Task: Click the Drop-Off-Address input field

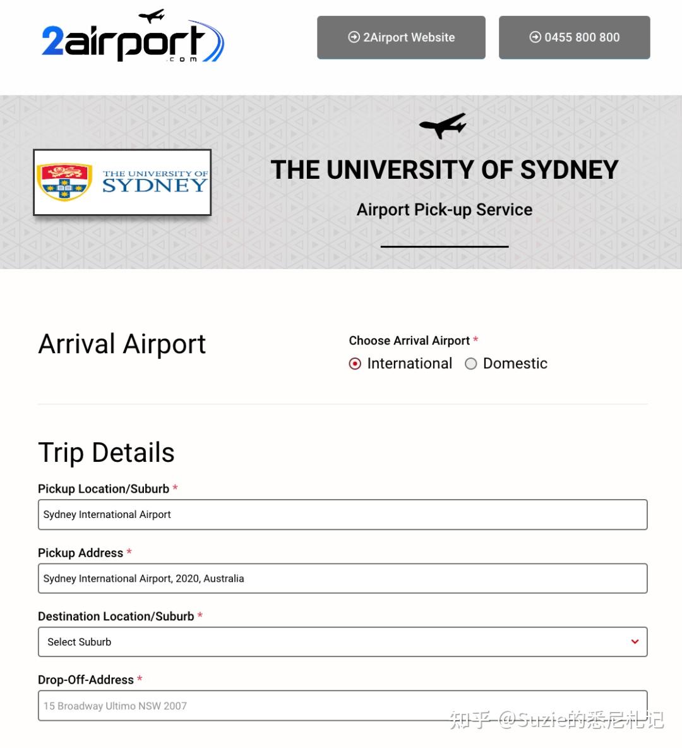Action: [x=342, y=706]
